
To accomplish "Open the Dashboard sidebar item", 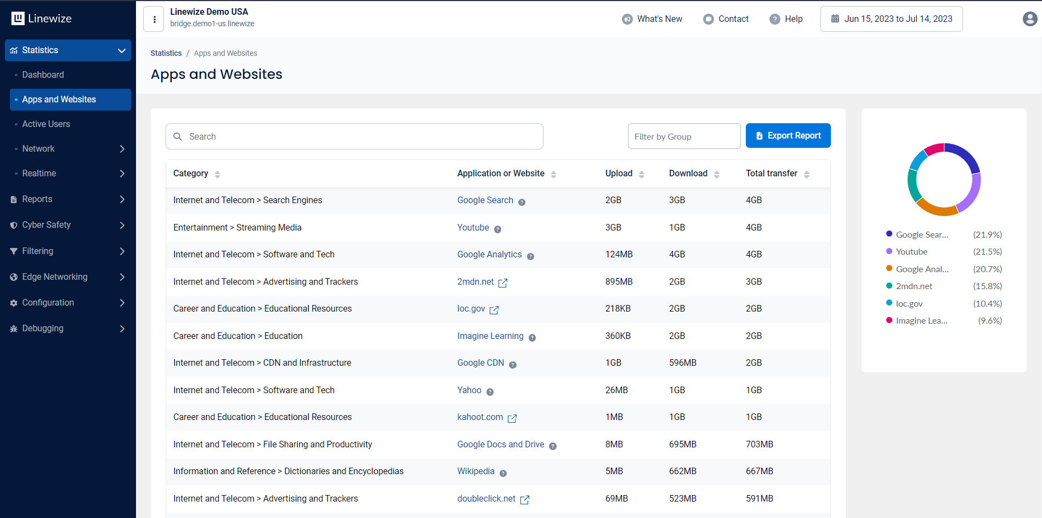I will click(x=43, y=75).
